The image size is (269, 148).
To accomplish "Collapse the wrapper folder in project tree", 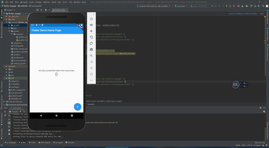I will (12, 34).
